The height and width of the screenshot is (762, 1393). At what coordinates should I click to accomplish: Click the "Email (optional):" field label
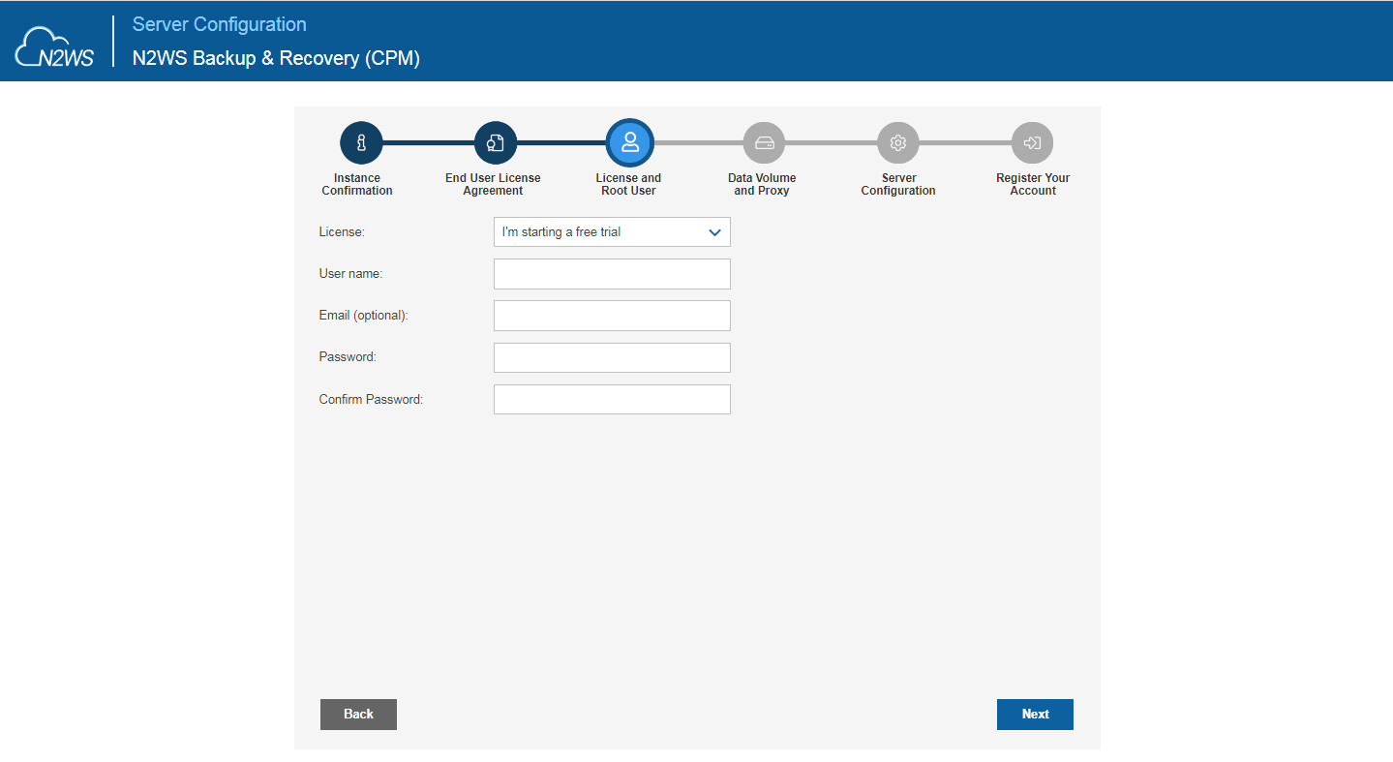coord(364,316)
